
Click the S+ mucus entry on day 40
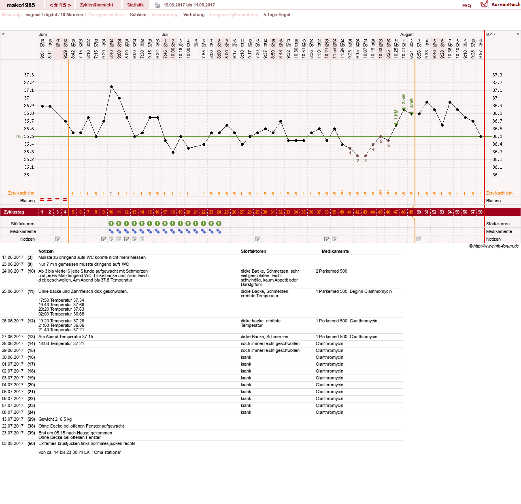(x=342, y=193)
